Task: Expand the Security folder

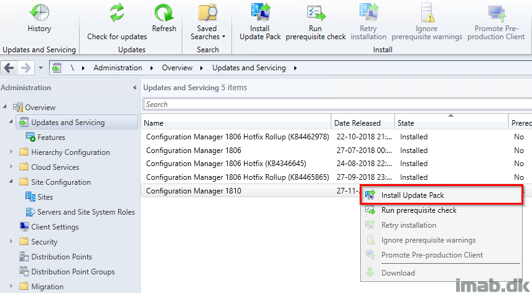Action: 11,241
